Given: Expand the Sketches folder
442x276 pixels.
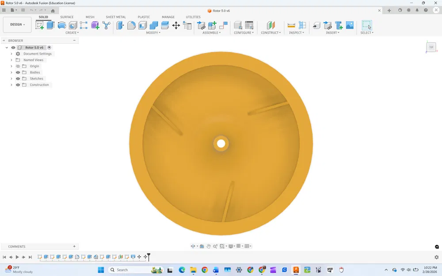Looking at the screenshot, I should pyautogui.click(x=11, y=79).
